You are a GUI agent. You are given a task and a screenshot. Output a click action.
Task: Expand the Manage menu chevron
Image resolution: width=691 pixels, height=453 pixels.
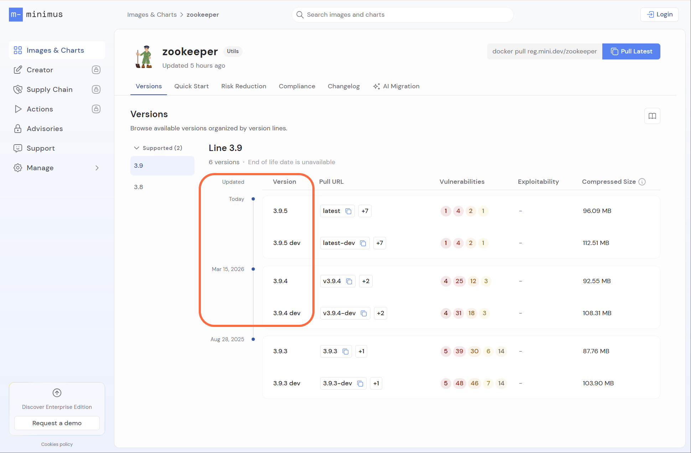97,168
